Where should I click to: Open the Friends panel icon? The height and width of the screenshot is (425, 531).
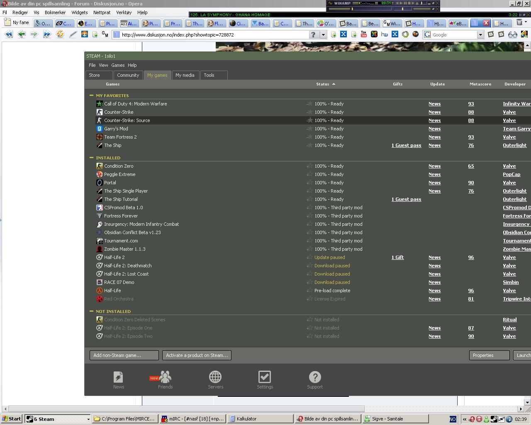165,377
